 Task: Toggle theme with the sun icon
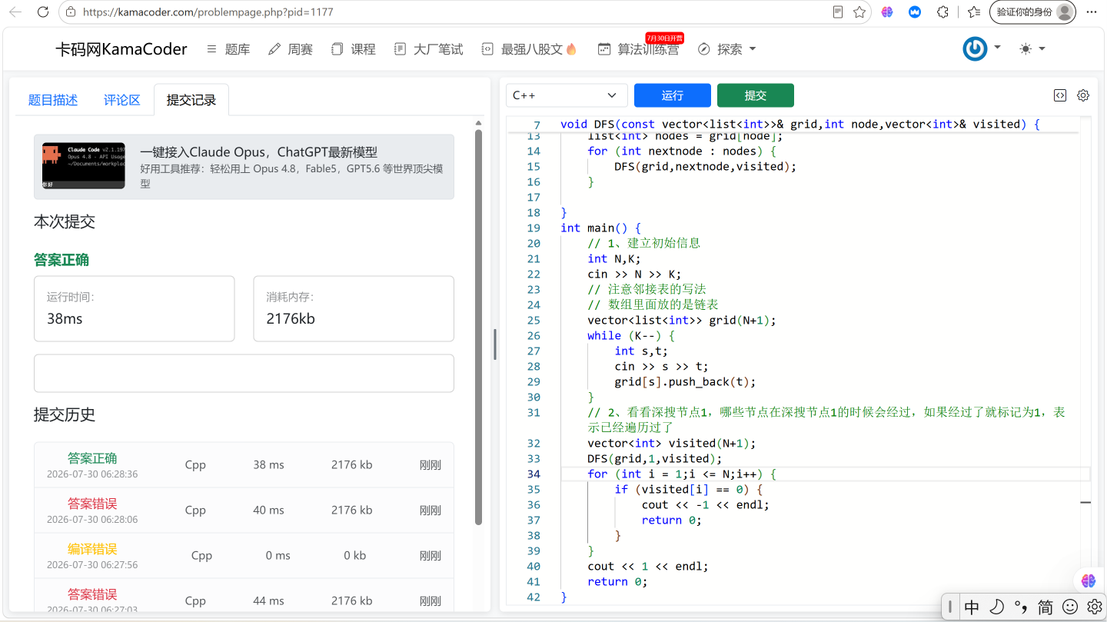1026,48
